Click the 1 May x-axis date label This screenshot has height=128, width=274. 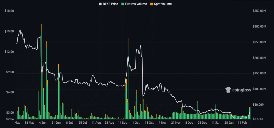(x=16, y=123)
